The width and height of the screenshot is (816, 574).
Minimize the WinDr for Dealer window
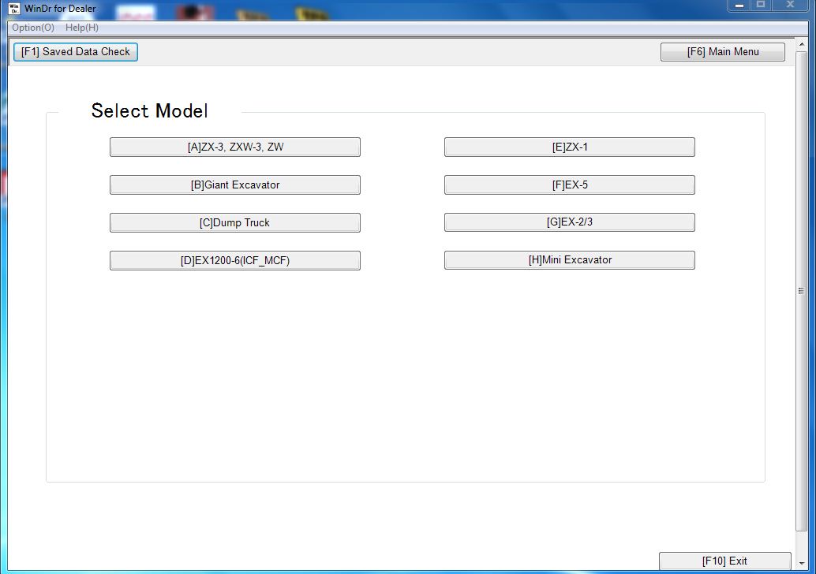[x=739, y=5]
